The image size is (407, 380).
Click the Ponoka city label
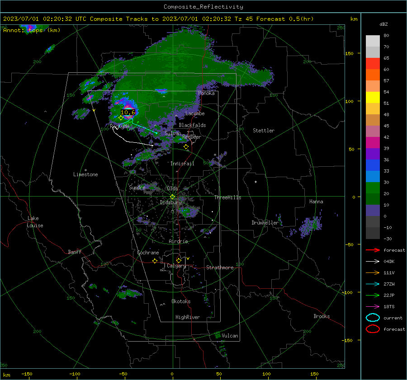pos(206,93)
